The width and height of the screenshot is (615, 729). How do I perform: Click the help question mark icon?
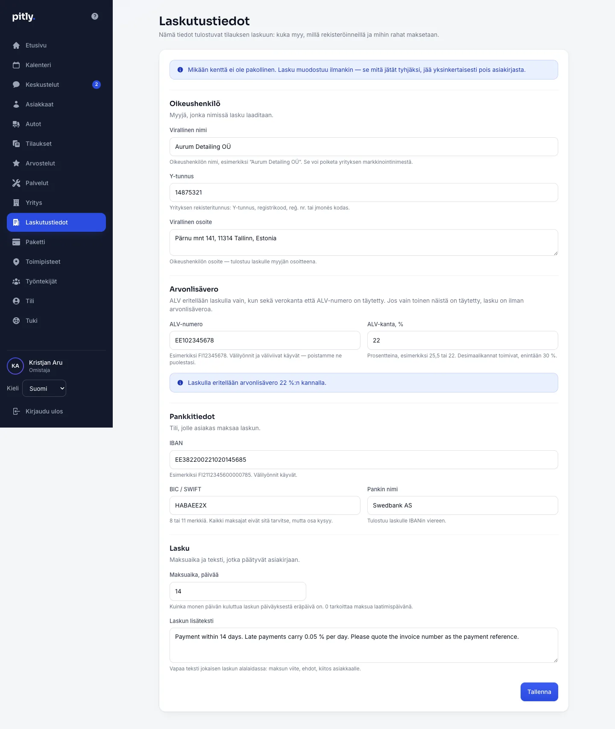click(x=95, y=16)
